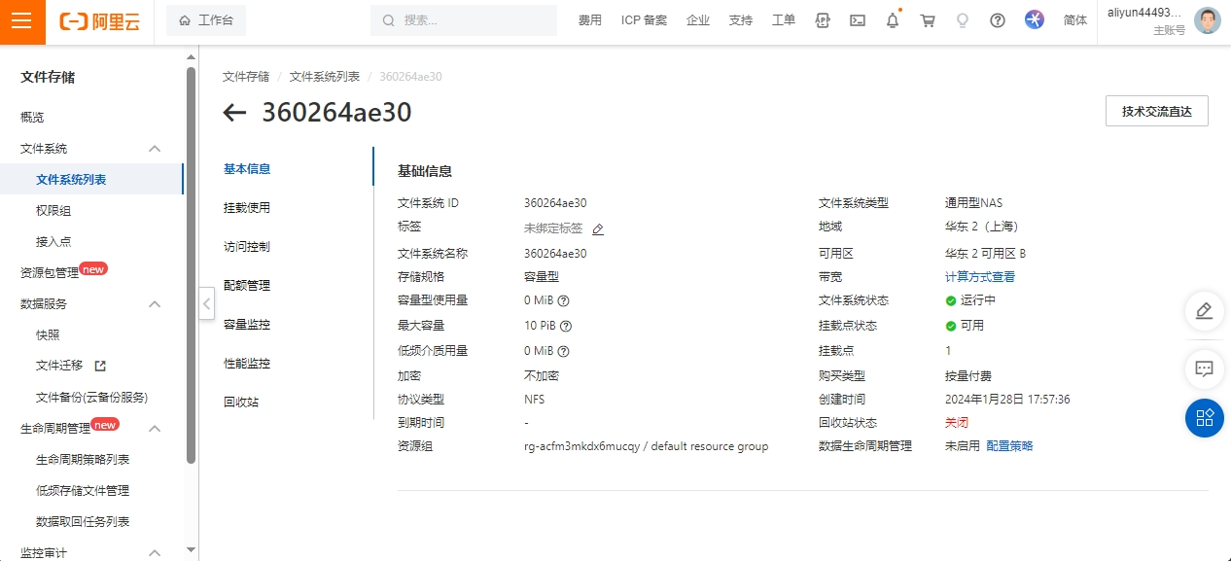
Task: Switch to the 性能监控 tab
Action: tap(247, 364)
